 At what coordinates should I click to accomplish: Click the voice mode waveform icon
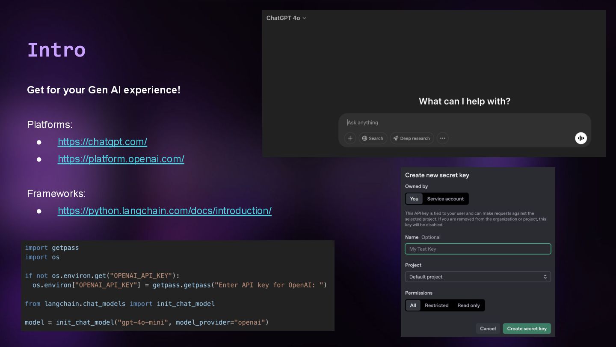580,138
